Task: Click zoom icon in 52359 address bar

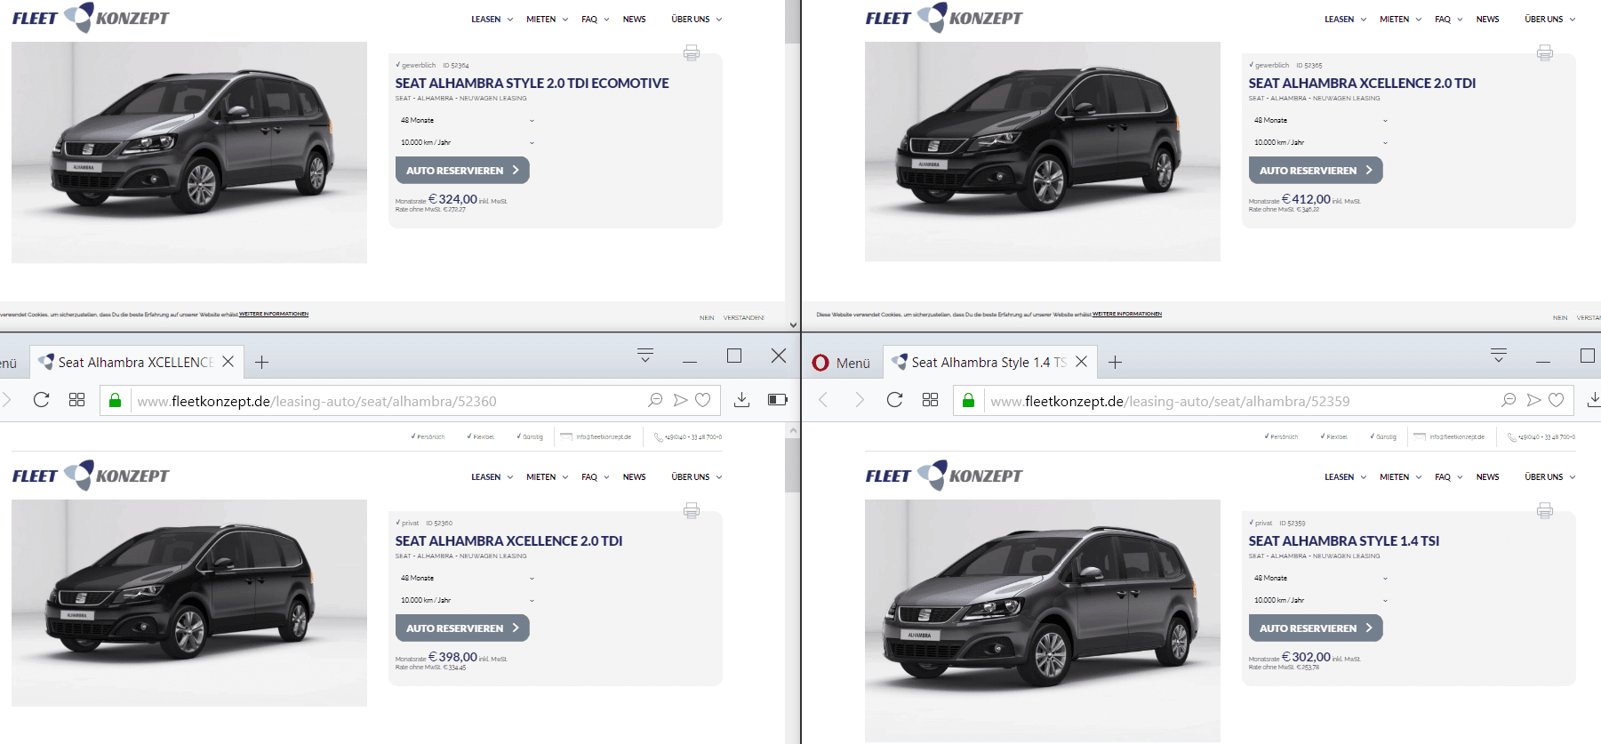Action: pos(1509,400)
